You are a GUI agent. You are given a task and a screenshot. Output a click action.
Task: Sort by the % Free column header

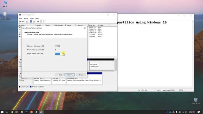click(x=103, y=25)
